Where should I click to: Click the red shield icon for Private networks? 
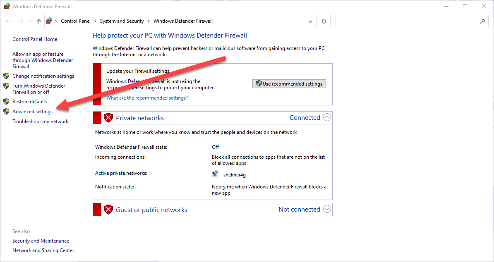pos(108,118)
